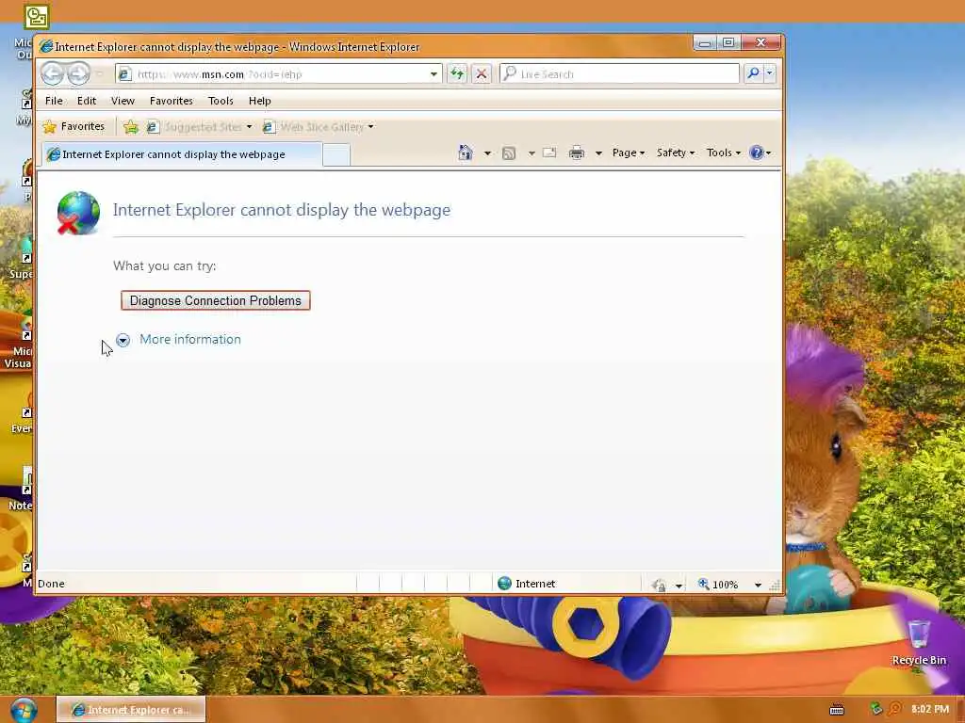Viewport: 965px width, 723px height.
Task: Select the 'Internet Explorer cannot display' tab
Action: [182, 154]
